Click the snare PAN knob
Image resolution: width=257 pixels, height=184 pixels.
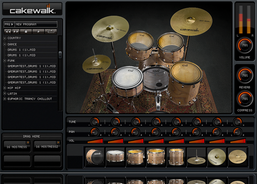pyautogui.click(x=115, y=132)
